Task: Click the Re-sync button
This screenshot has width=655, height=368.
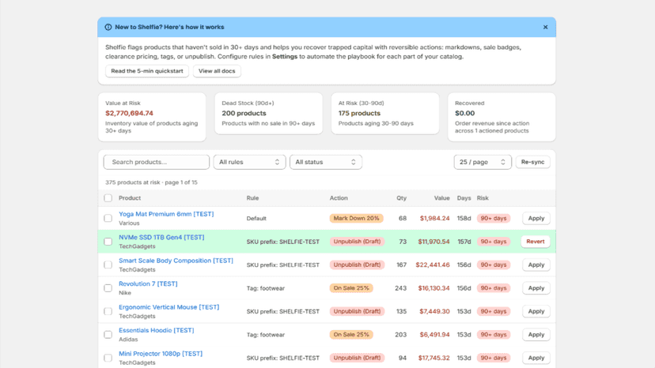Action: (x=532, y=162)
